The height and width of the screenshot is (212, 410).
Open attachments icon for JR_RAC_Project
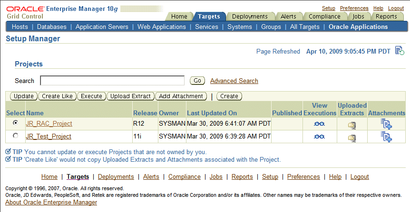click(x=386, y=124)
